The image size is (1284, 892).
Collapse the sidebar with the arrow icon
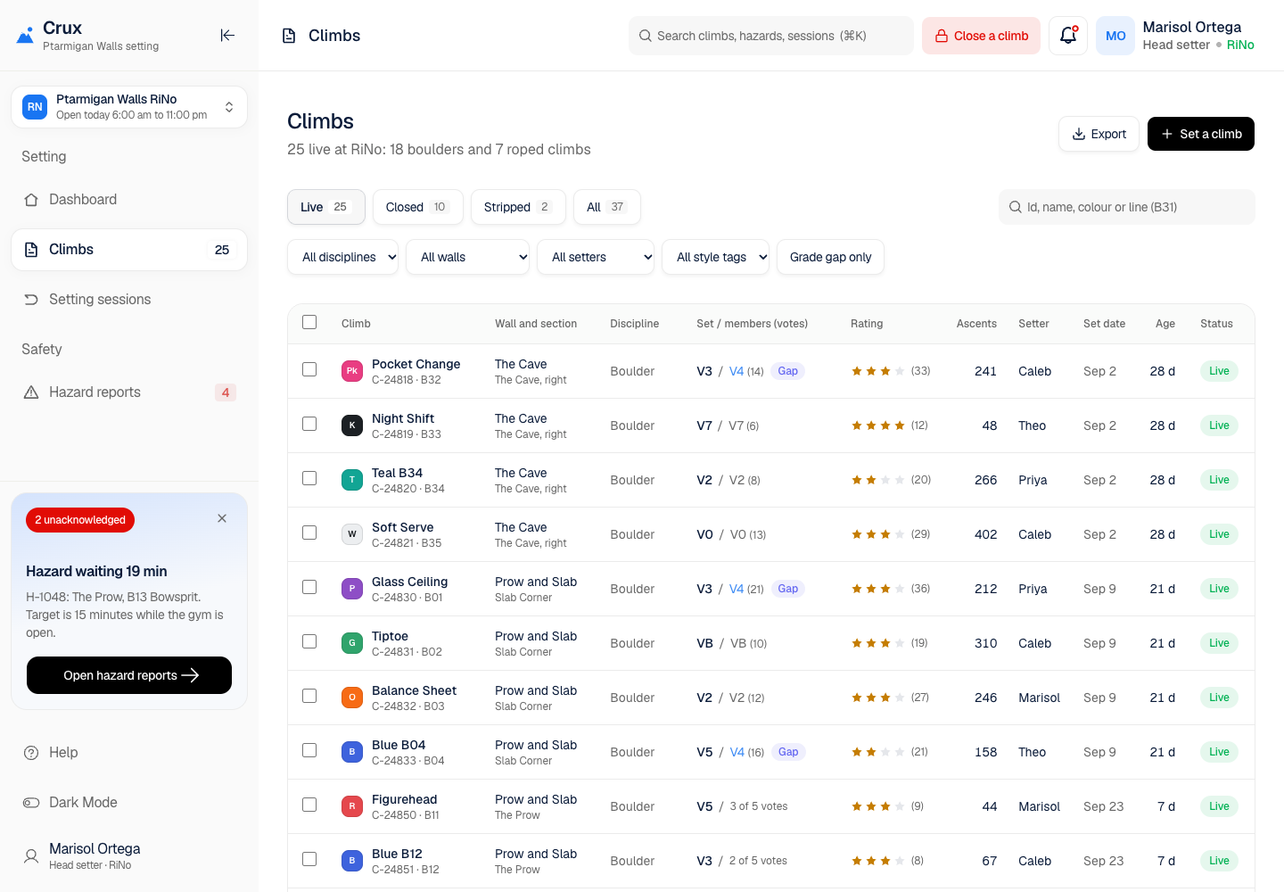227,35
